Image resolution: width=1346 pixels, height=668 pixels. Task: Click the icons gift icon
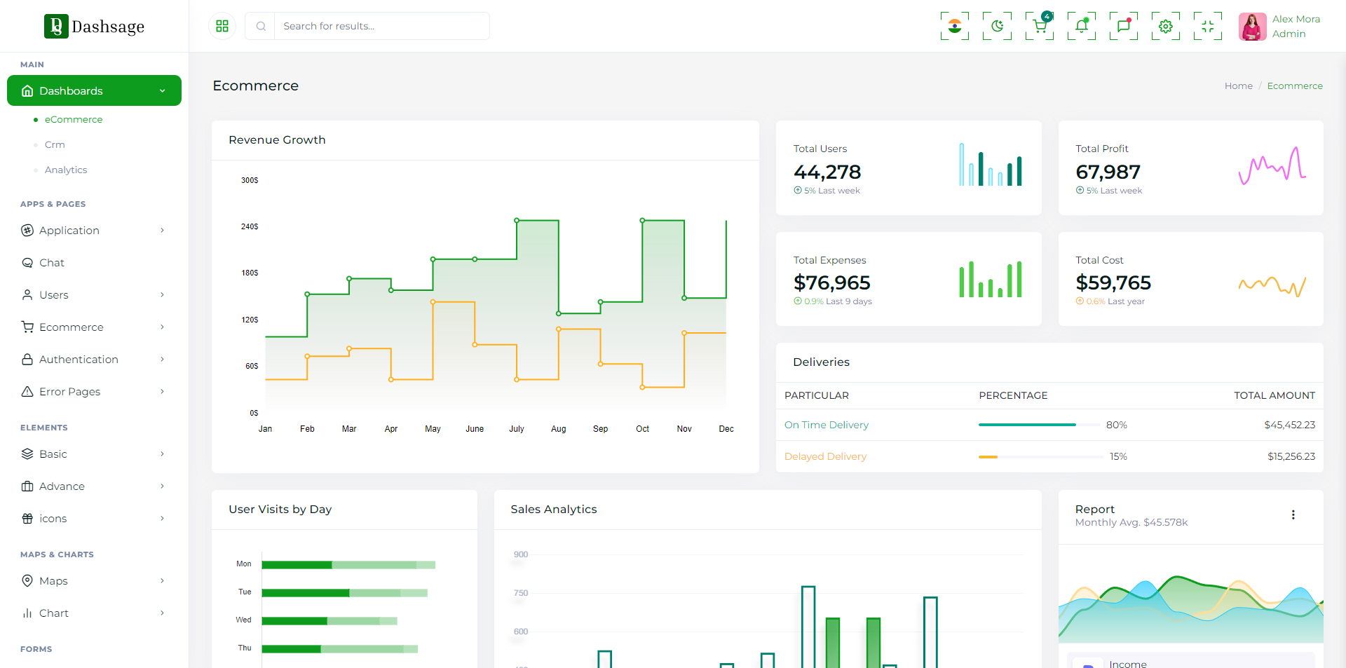27,518
